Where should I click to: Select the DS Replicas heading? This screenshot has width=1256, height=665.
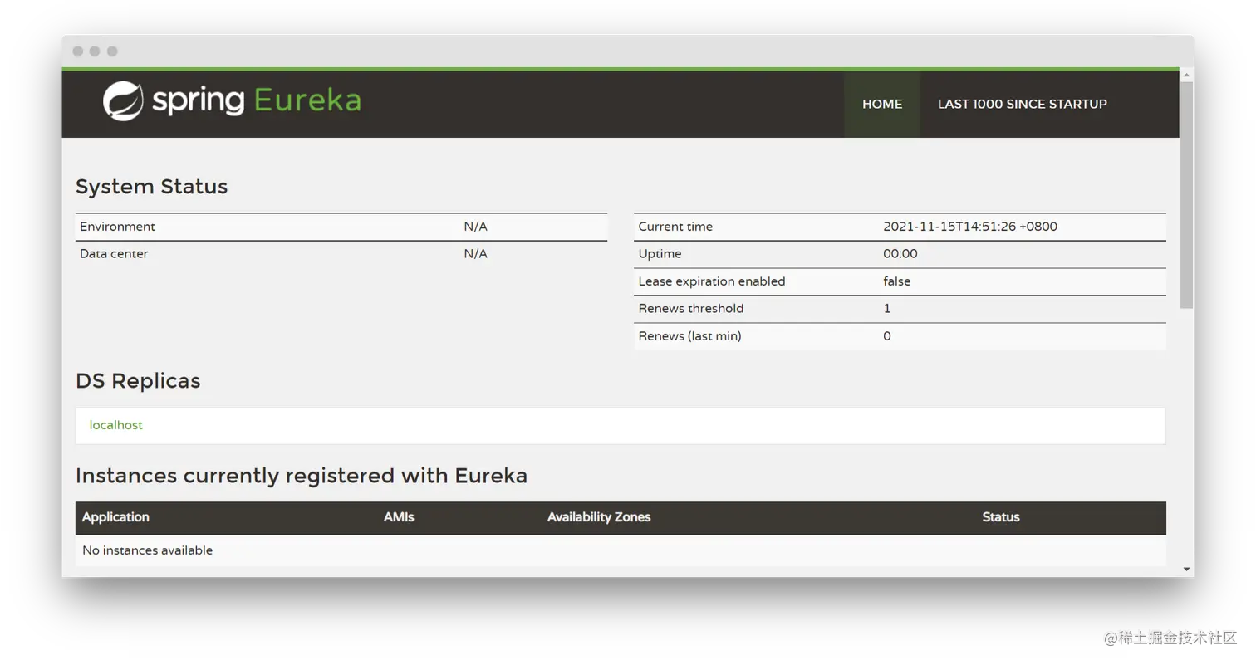[x=138, y=381]
